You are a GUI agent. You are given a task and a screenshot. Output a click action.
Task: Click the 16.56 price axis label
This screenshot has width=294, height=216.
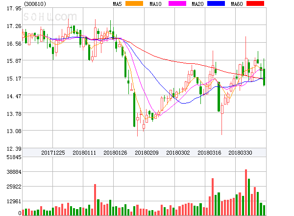coord(14,44)
